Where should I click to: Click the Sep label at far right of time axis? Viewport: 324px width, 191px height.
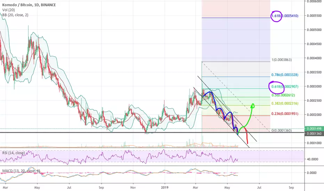point(291,188)
